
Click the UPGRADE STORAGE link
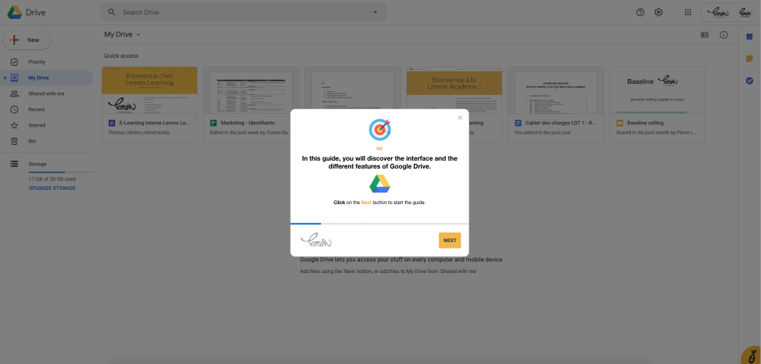point(52,188)
